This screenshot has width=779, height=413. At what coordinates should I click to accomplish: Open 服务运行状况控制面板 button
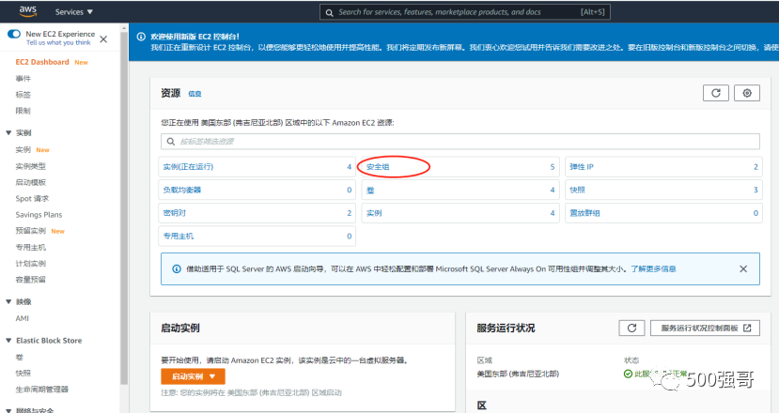coord(705,328)
